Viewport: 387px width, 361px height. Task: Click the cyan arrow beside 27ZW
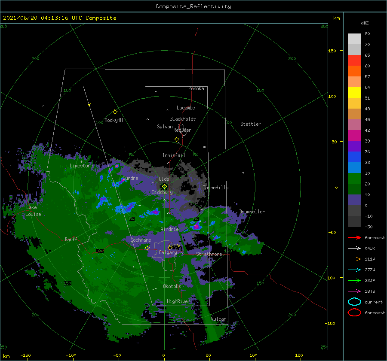(354, 270)
